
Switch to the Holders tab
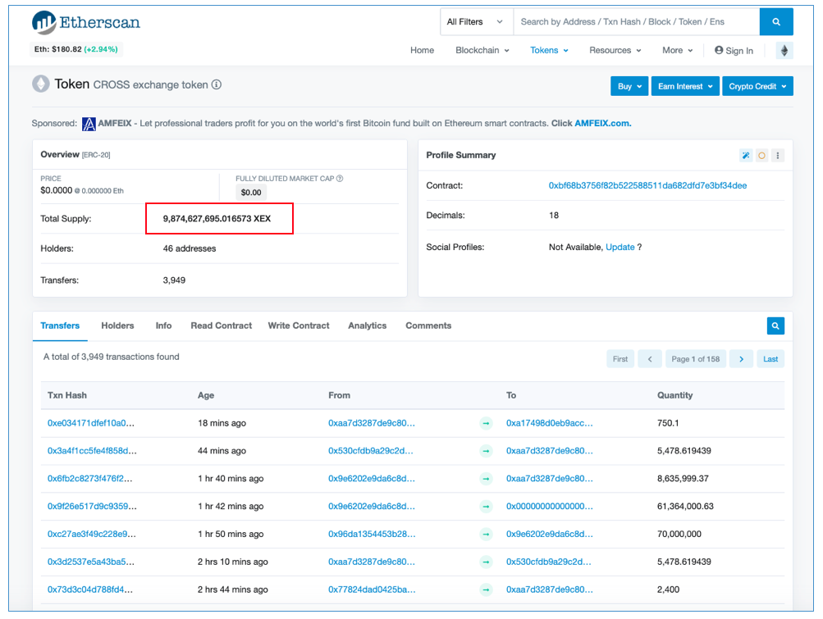pos(117,325)
